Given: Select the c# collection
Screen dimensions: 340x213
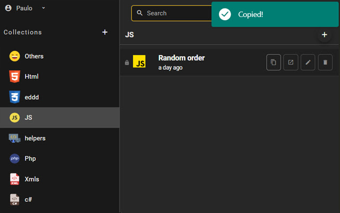Looking at the screenshot, I should coord(28,199).
